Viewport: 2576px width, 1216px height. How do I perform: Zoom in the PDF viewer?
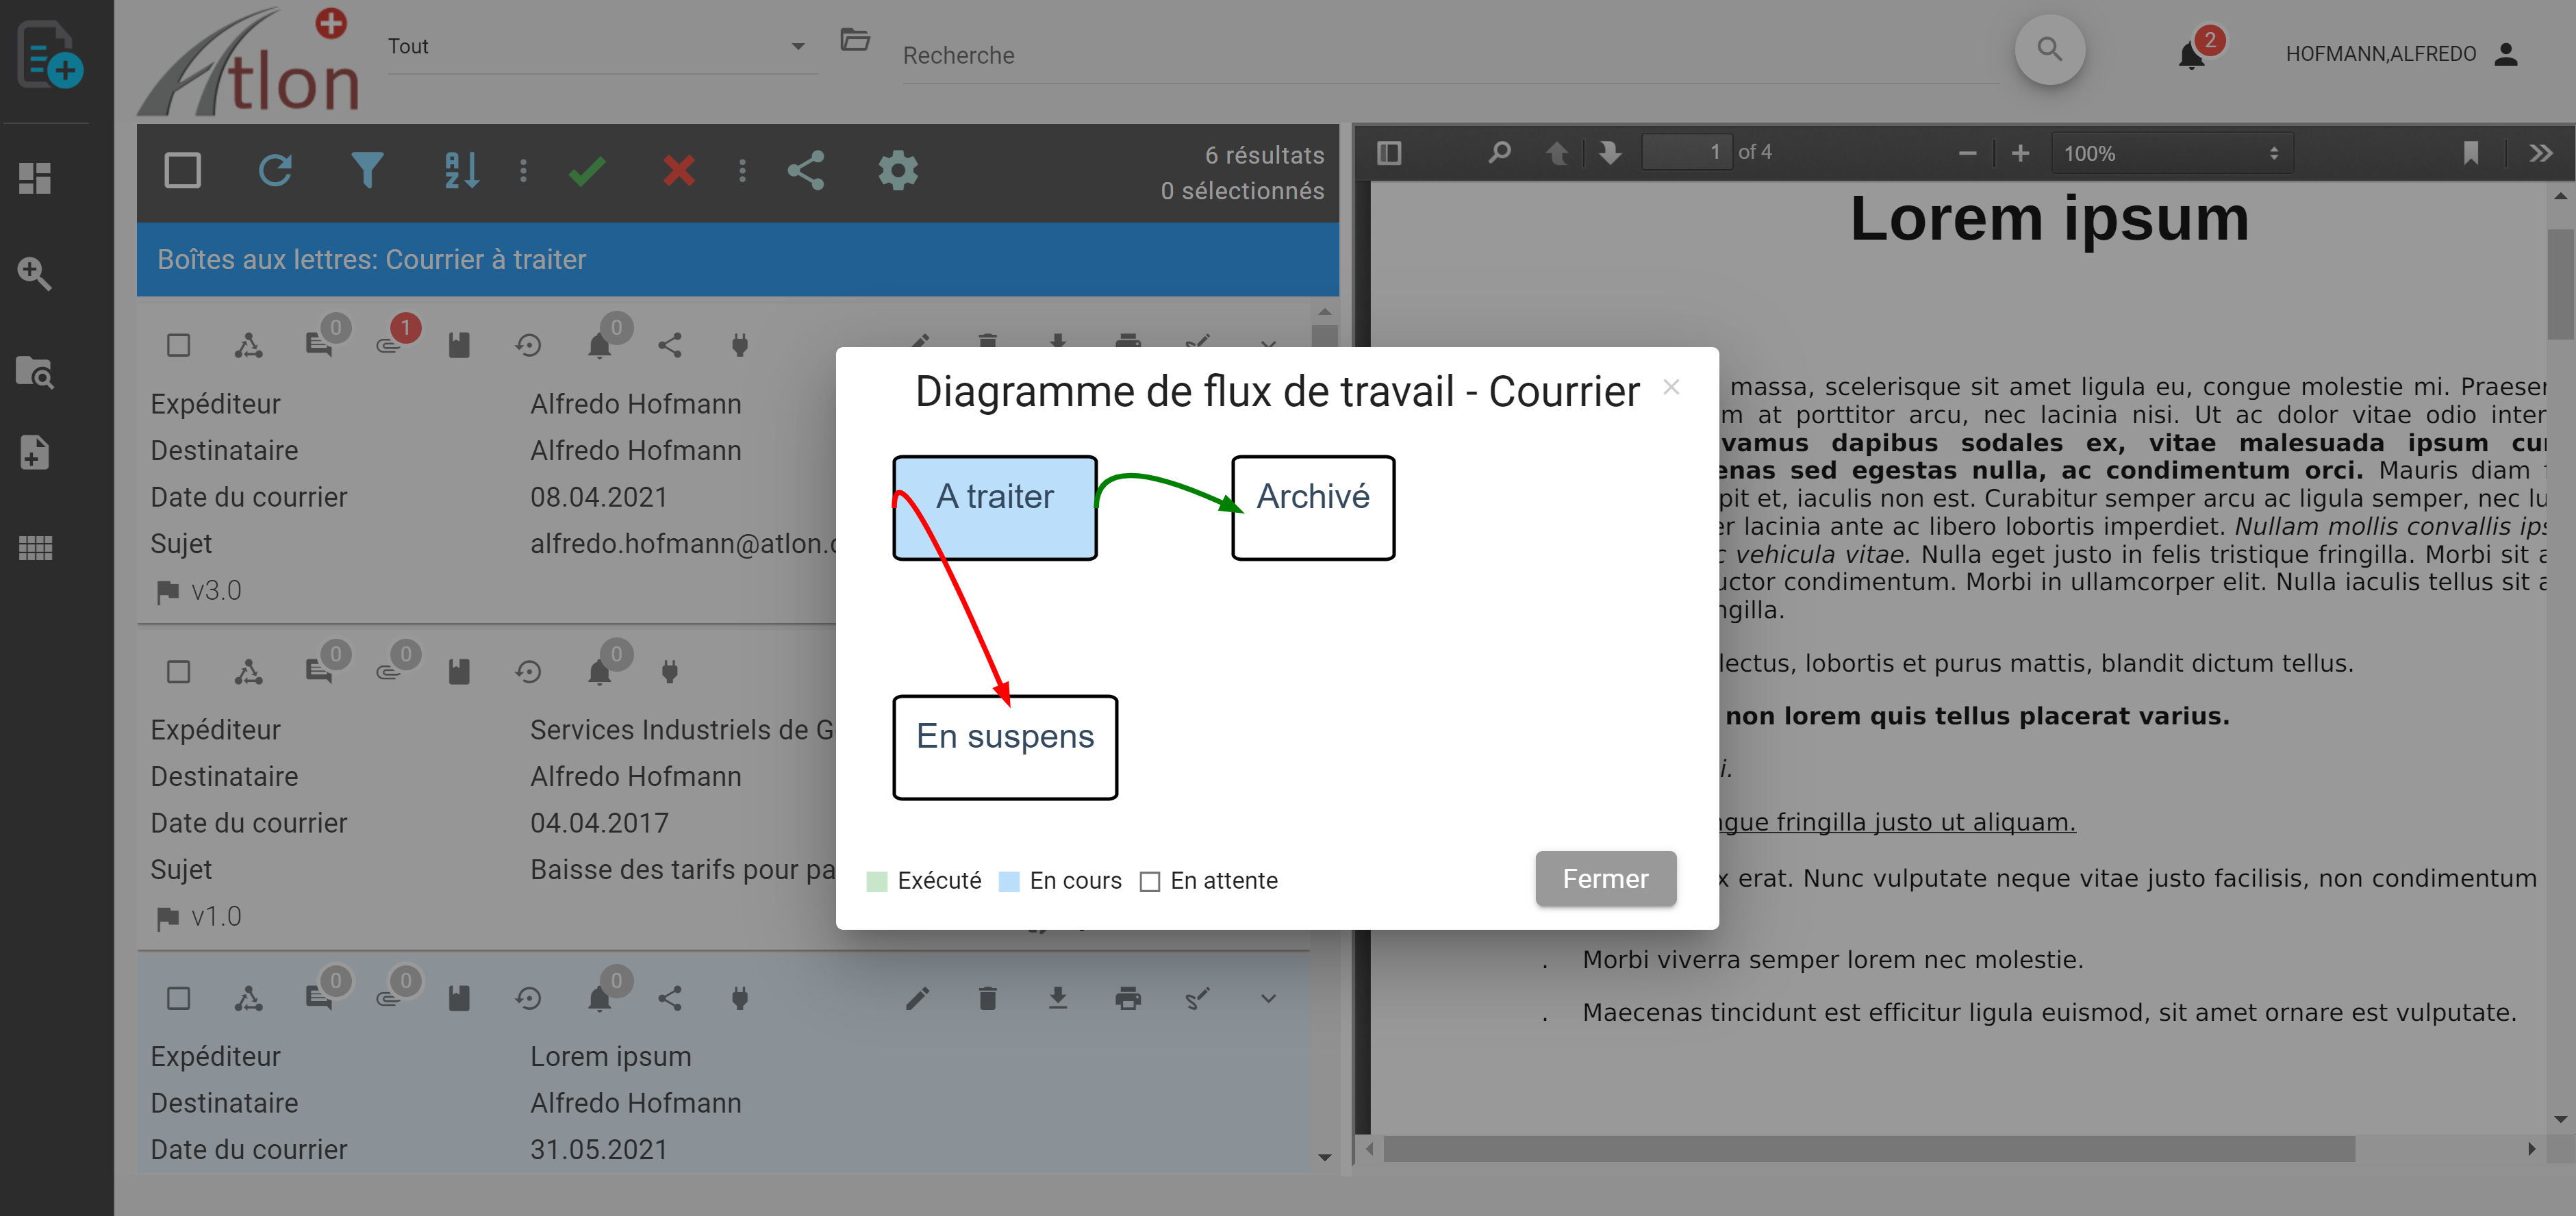coord(2020,153)
